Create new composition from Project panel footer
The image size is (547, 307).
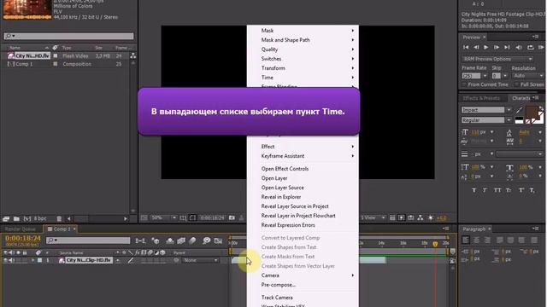(x=26, y=218)
